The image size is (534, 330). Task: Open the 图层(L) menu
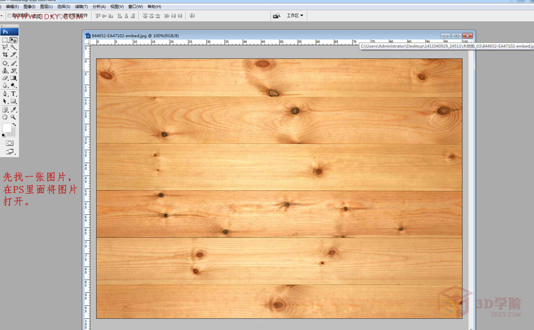tap(46, 6)
